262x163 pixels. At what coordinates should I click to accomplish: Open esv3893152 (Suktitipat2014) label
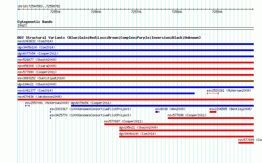[x=42, y=78]
